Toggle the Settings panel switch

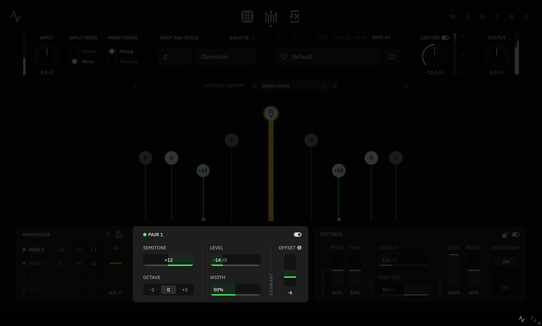(x=516, y=235)
